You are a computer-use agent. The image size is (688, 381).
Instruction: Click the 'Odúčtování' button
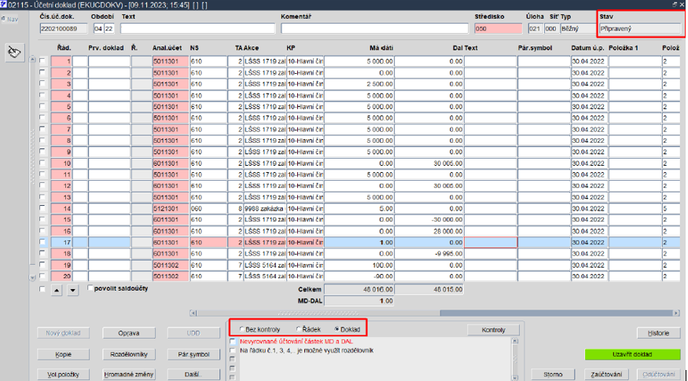click(659, 375)
